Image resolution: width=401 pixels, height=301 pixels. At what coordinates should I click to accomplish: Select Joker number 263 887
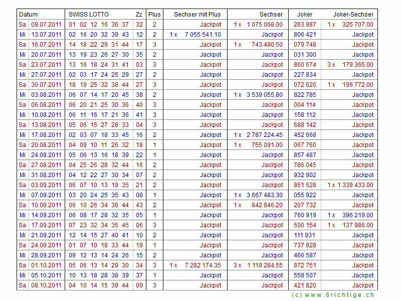pos(305,25)
